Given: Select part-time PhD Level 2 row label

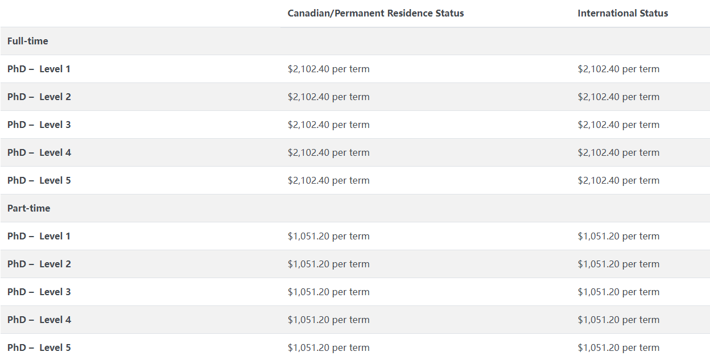Looking at the screenshot, I should [39, 264].
